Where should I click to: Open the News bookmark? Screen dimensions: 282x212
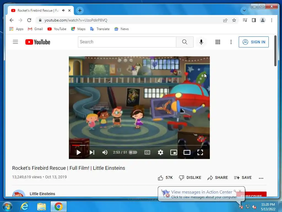click(121, 29)
